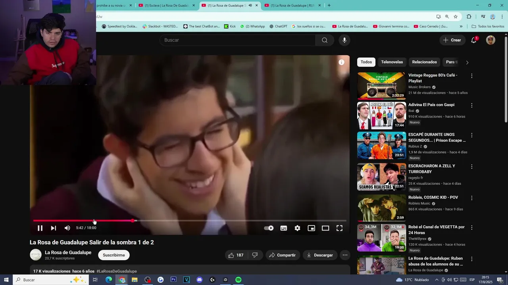508x285 pixels.
Task: Open Vintage Reggae 80's Café thumbnail
Action: pyautogui.click(x=381, y=85)
